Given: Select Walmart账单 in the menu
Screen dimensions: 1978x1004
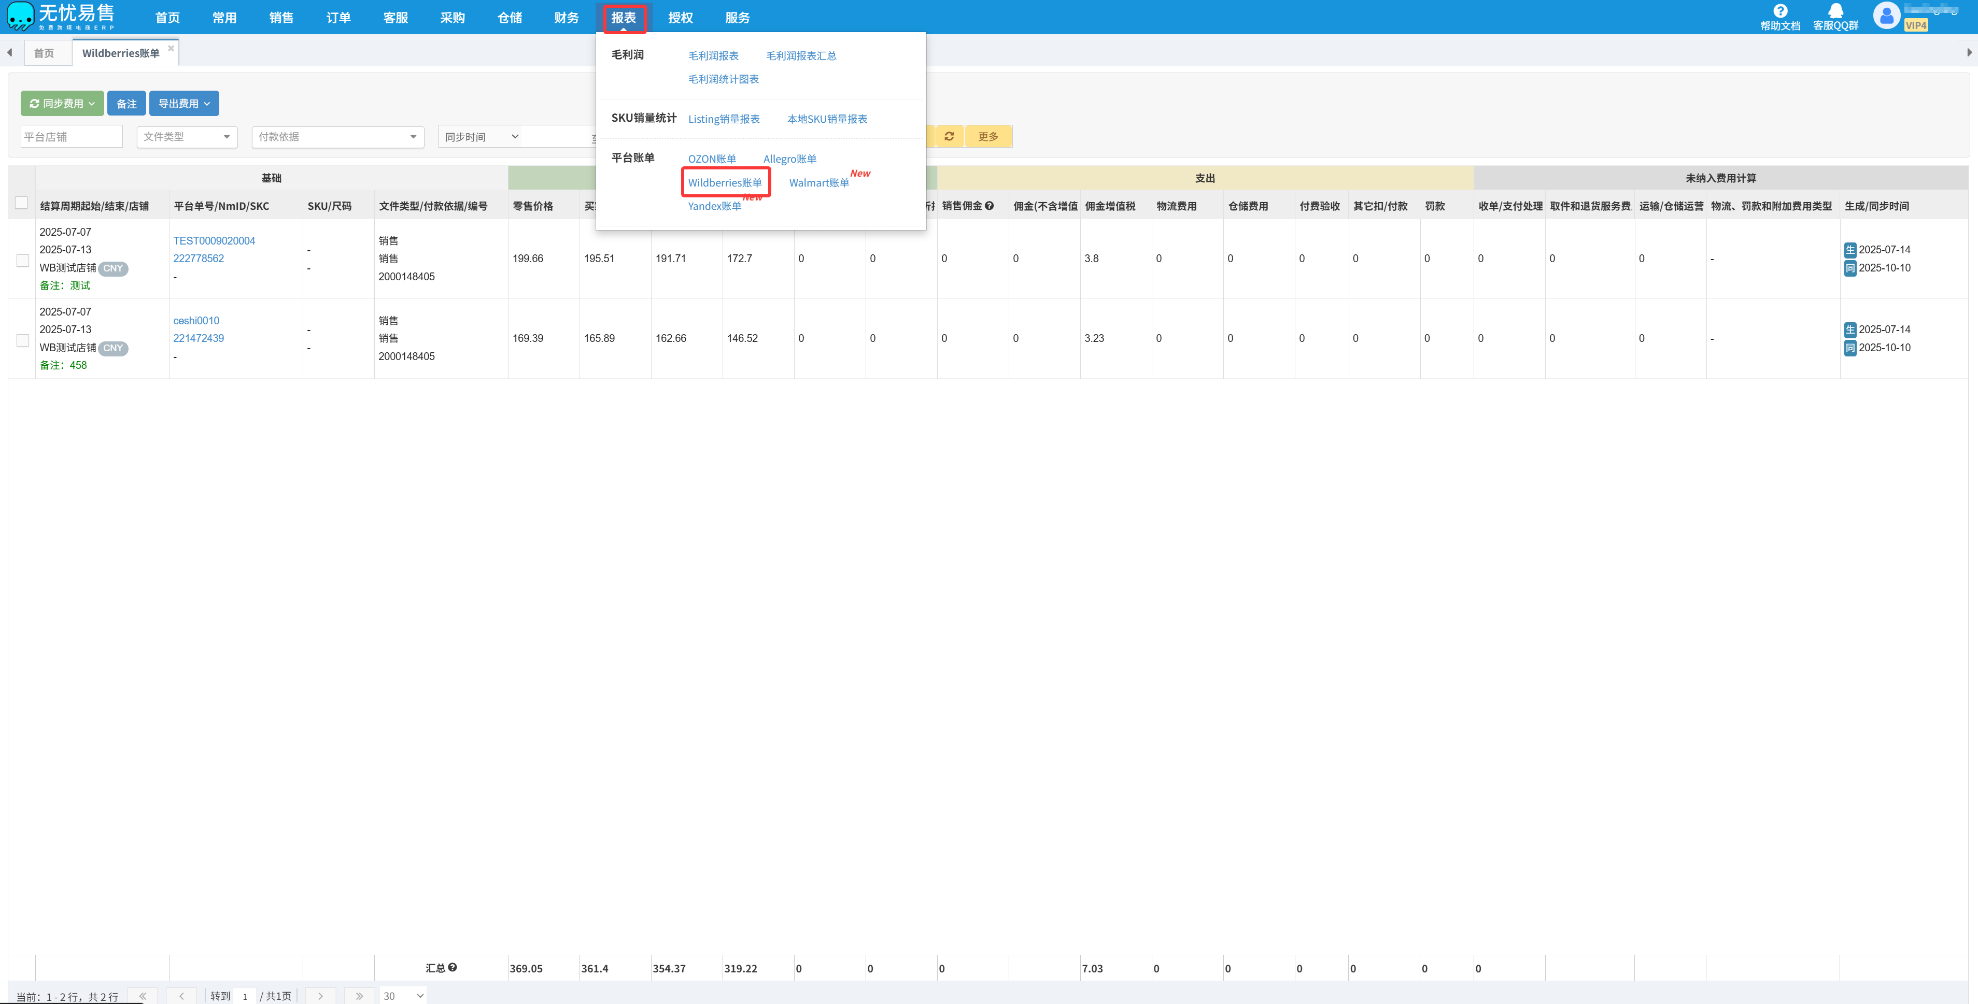Looking at the screenshot, I should point(818,183).
